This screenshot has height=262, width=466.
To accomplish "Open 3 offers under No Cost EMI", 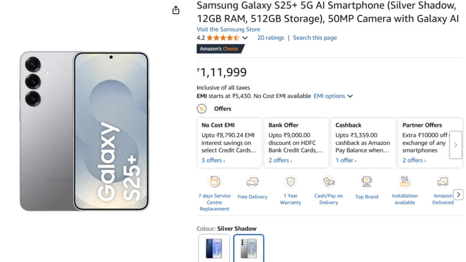I will pos(213,161).
